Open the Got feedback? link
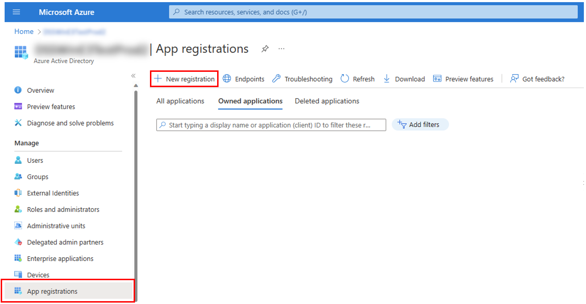Screen dimensions: 586x304 point(537,79)
